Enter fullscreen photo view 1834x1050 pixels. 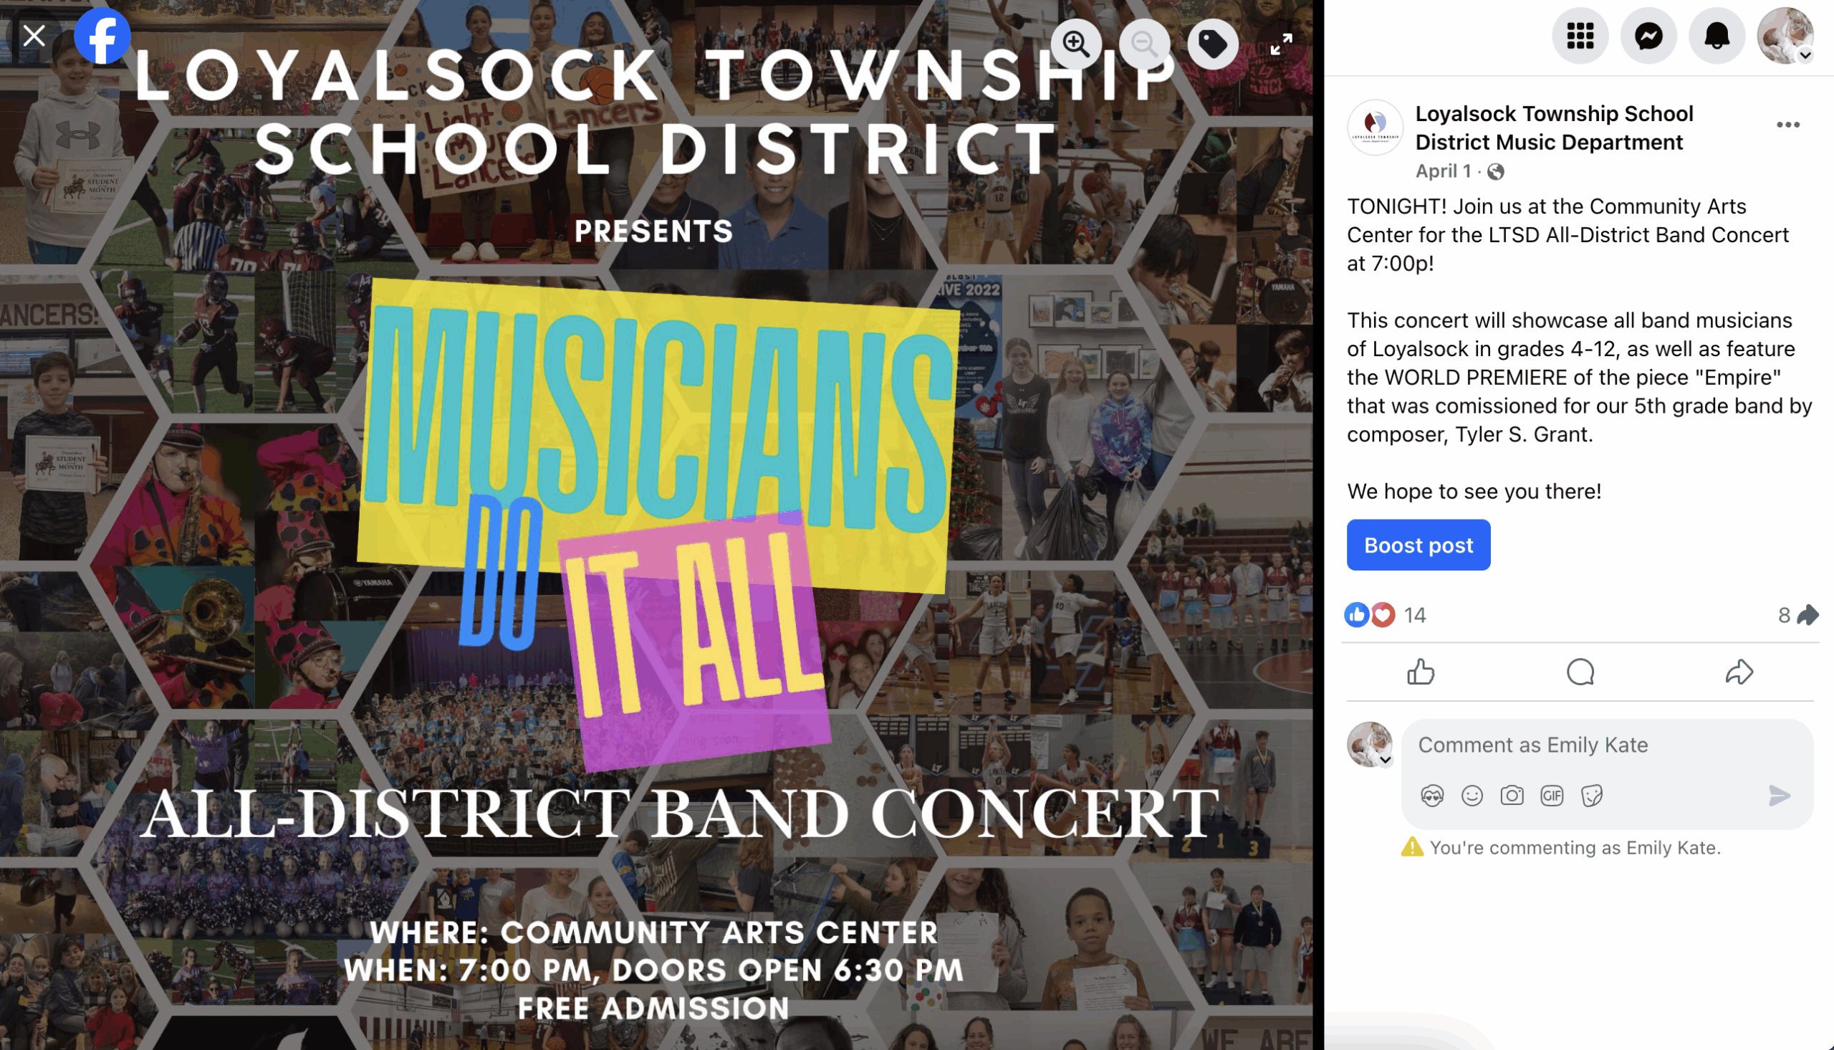point(1280,44)
